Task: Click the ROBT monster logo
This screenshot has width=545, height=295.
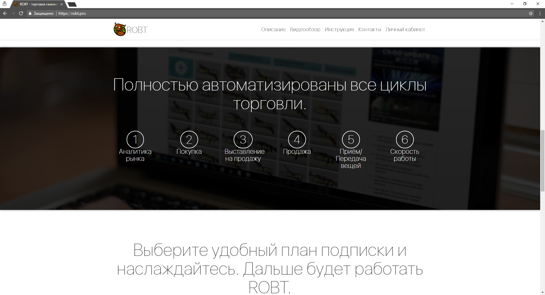Action: pos(120,29)
